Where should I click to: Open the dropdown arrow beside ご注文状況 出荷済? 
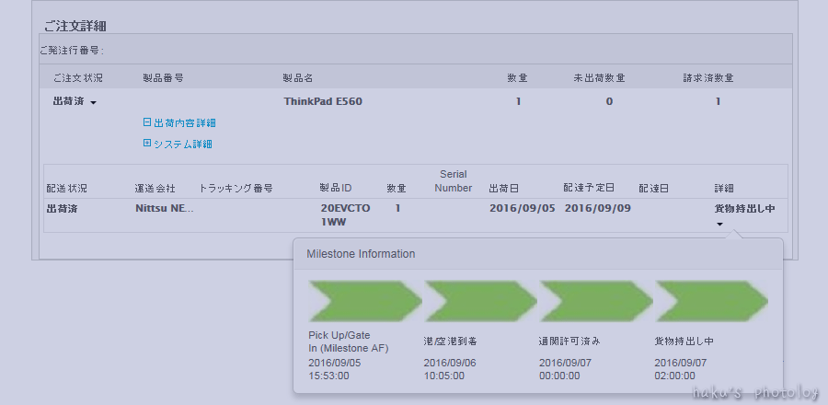click(94, 103)
